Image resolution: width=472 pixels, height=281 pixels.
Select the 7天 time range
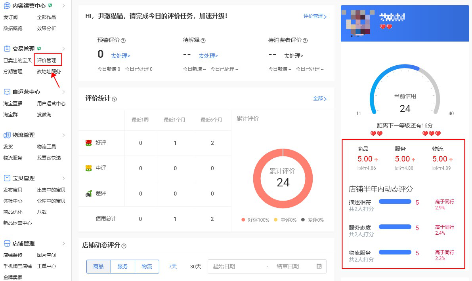point(173,267)
